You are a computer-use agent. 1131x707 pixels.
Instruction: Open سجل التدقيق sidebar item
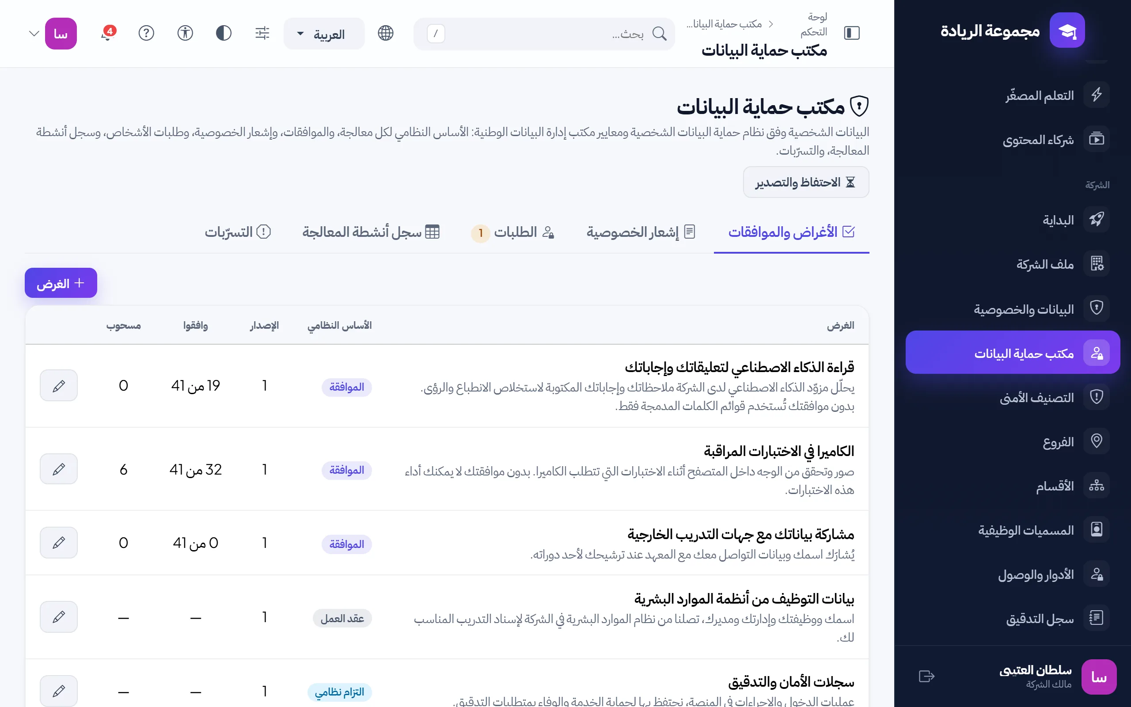(1012, 618)
